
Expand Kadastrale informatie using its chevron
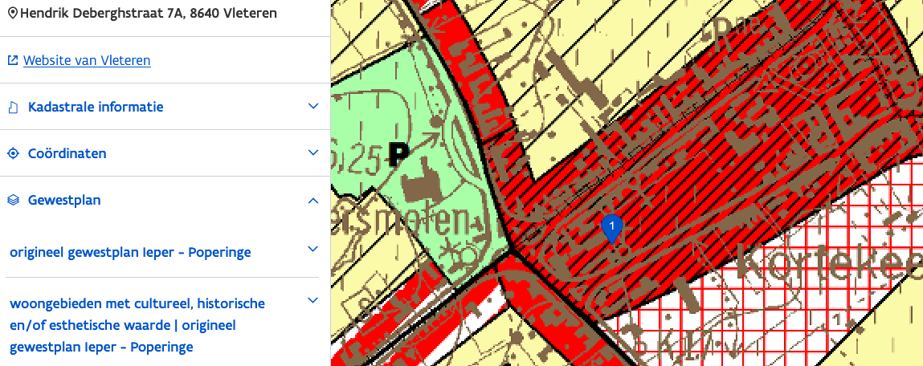[x=313, y=107]
